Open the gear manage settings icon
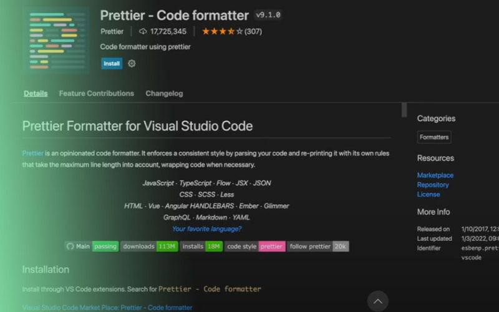 [132, 64]
